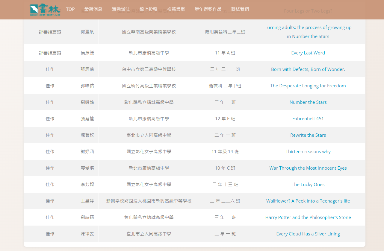This screenshot has width=384, height=251.
Task: Go to TOP in the navigation bar
Action: coord(70,9)
